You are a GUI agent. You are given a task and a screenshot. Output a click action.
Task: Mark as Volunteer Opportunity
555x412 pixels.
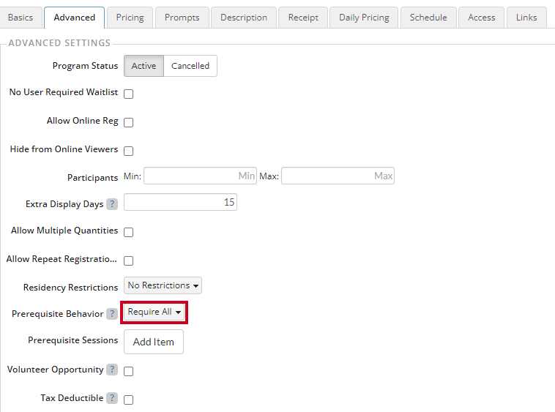point(128,371)
